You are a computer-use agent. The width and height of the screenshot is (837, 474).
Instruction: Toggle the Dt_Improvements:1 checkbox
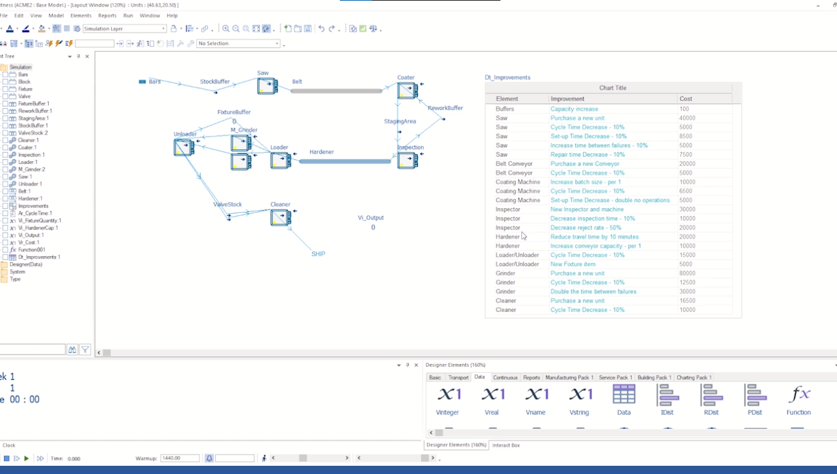[5, 257]
